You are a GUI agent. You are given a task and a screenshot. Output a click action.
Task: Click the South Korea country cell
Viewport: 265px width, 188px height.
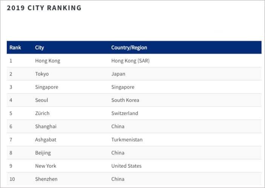pyautogui.click(x=125, y=100)
